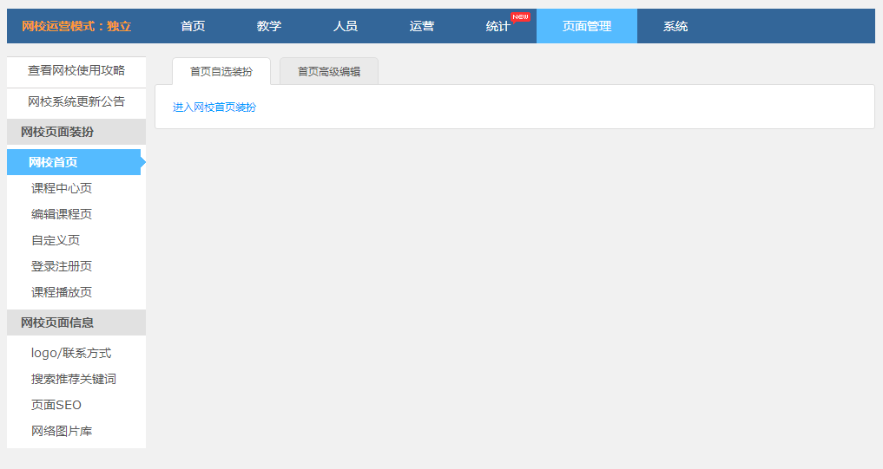
Task: Open 网校系统更新公告 in the sidebar
Action: pos(76,101)
